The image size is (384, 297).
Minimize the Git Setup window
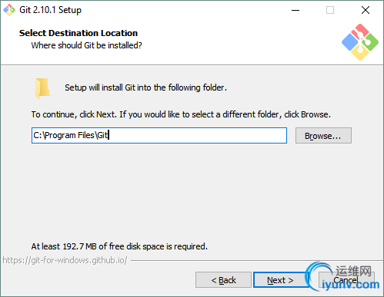tap(296, 10)
